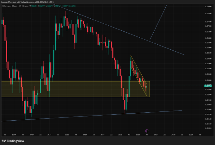Click the 2019 label on time axis
Screen dimensions: 215x145
coord(14,135)
